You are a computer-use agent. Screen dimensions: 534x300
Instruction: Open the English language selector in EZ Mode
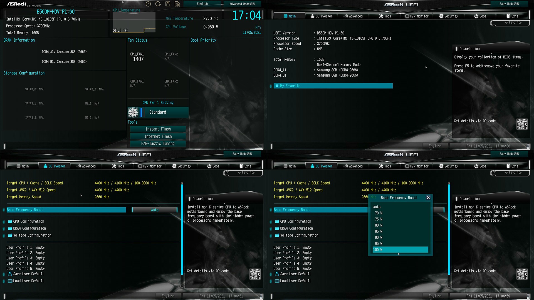tap(202, 4)
